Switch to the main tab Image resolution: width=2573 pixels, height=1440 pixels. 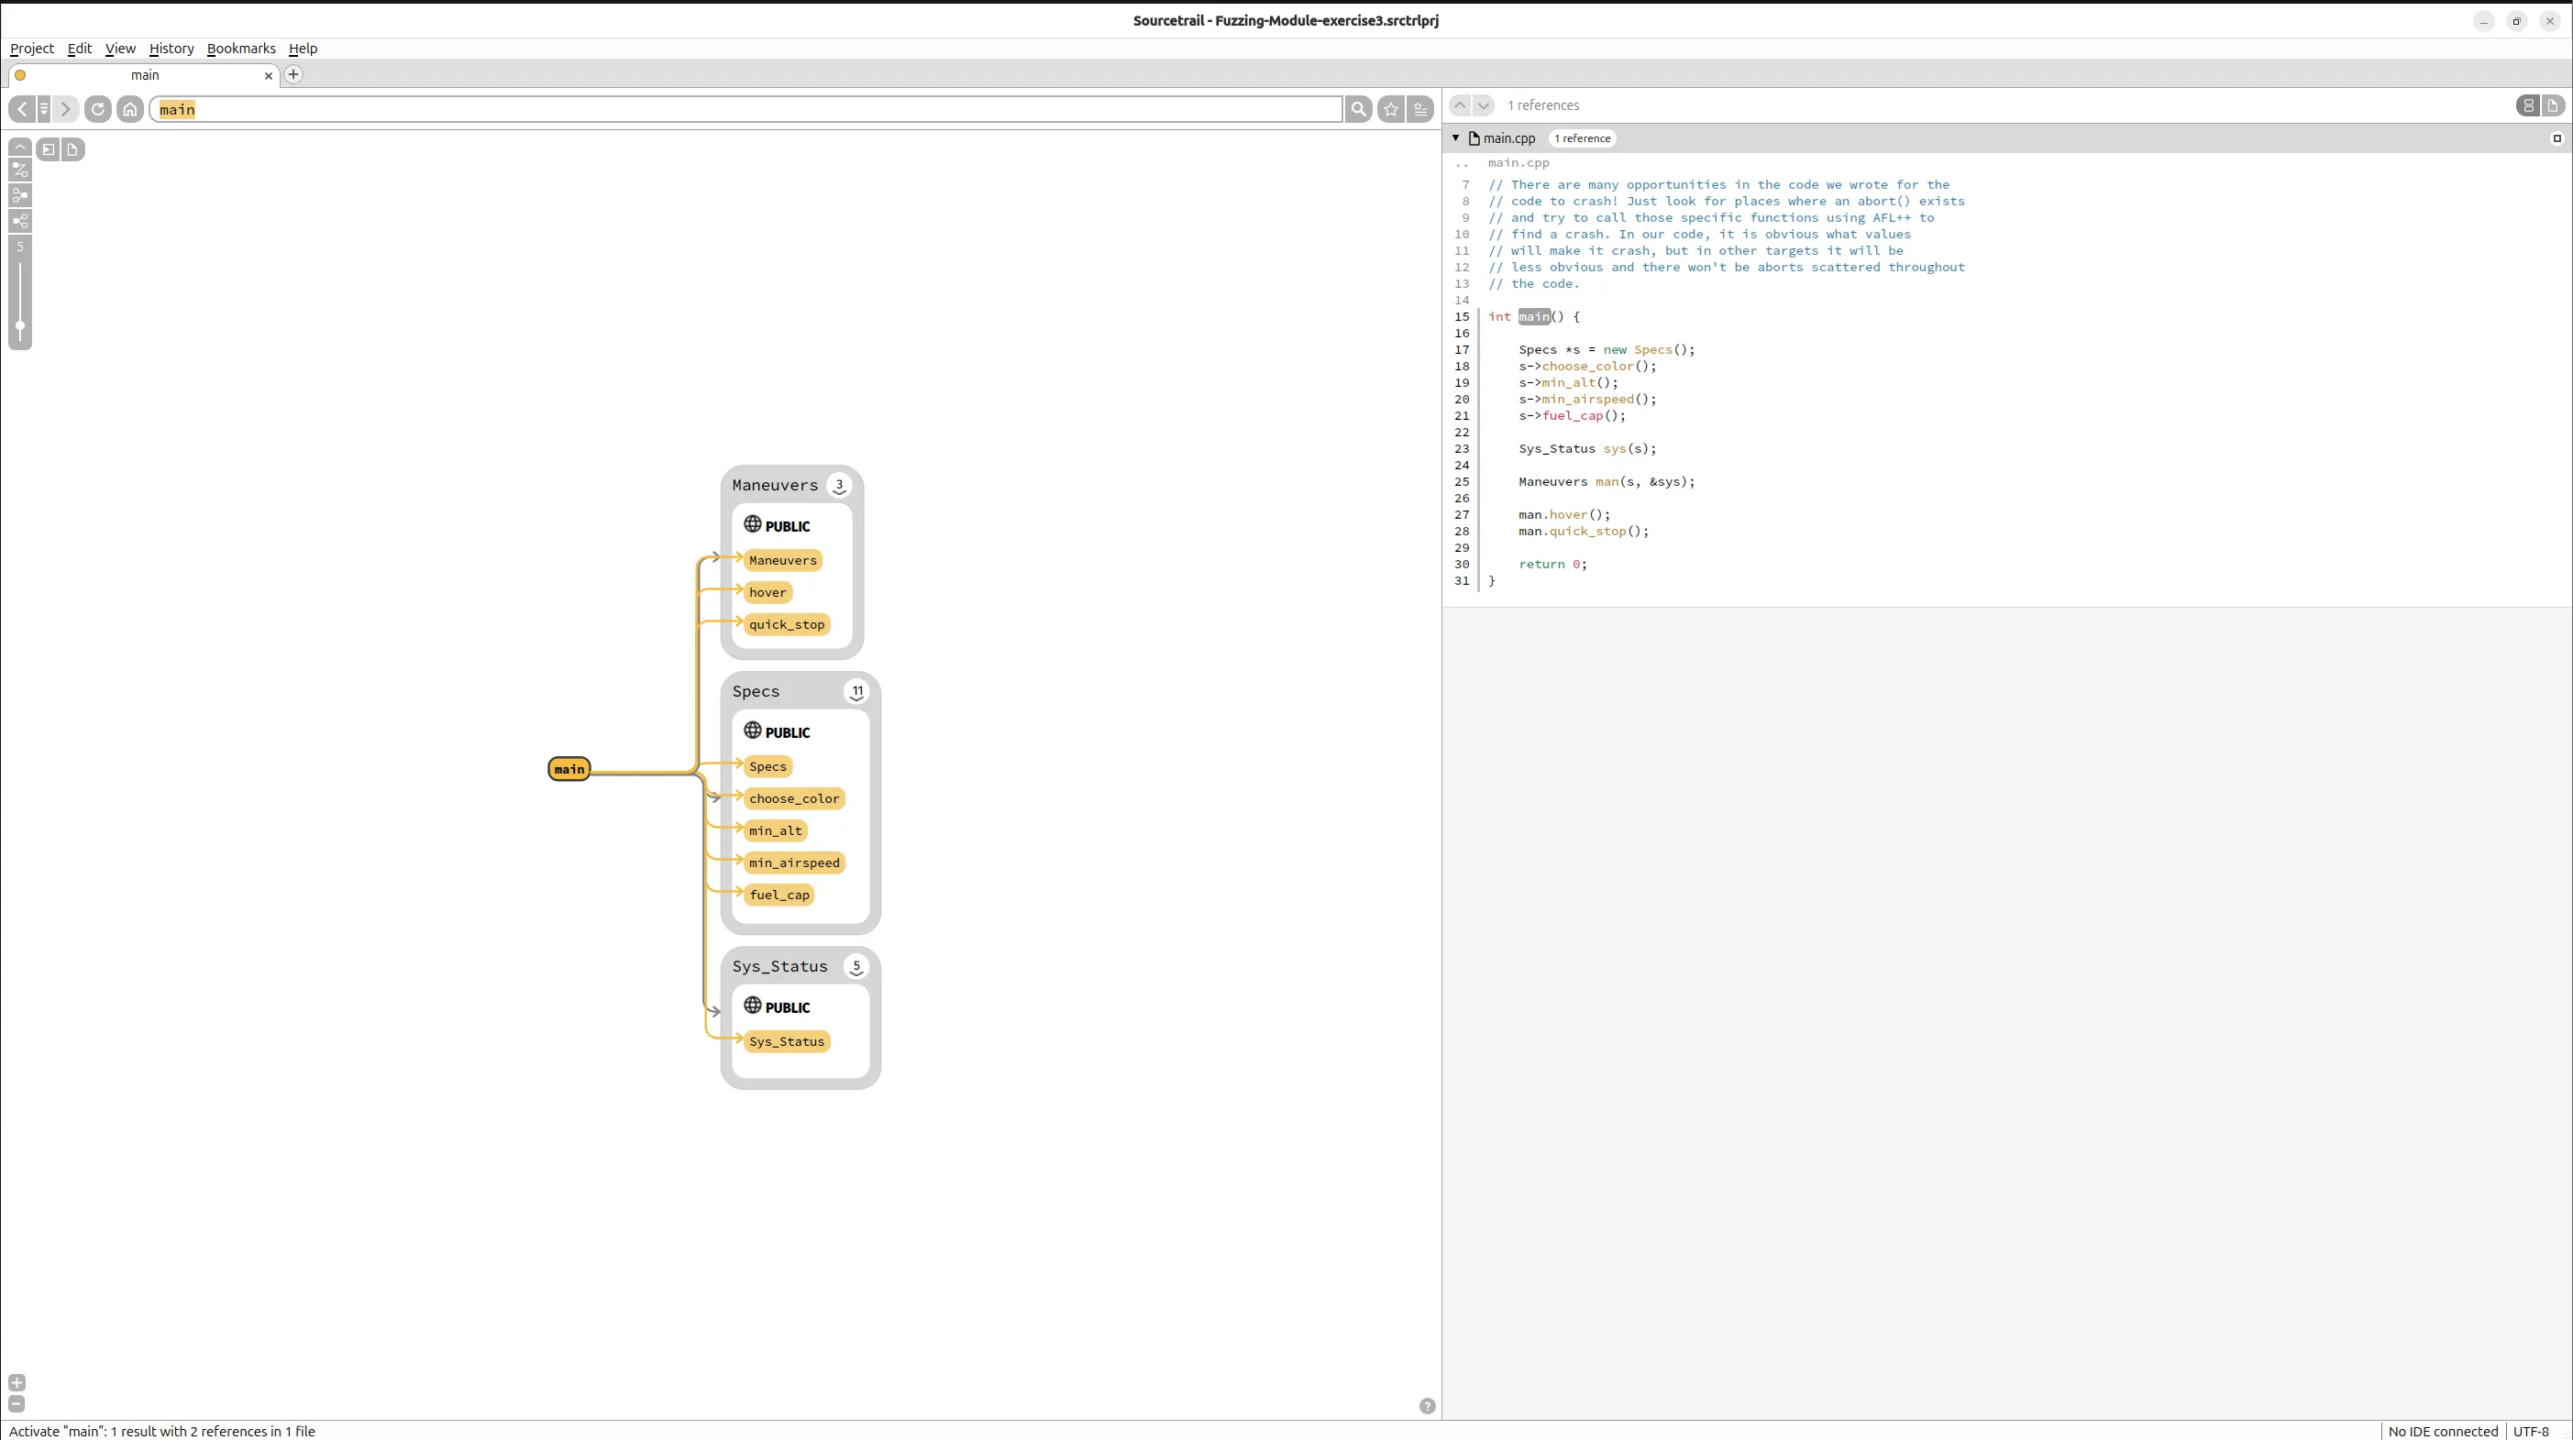pyautogui.click(x=145, y=75)
